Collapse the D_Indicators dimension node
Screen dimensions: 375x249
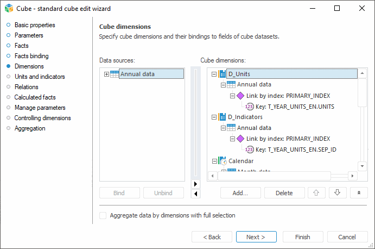tap(214, 117)
